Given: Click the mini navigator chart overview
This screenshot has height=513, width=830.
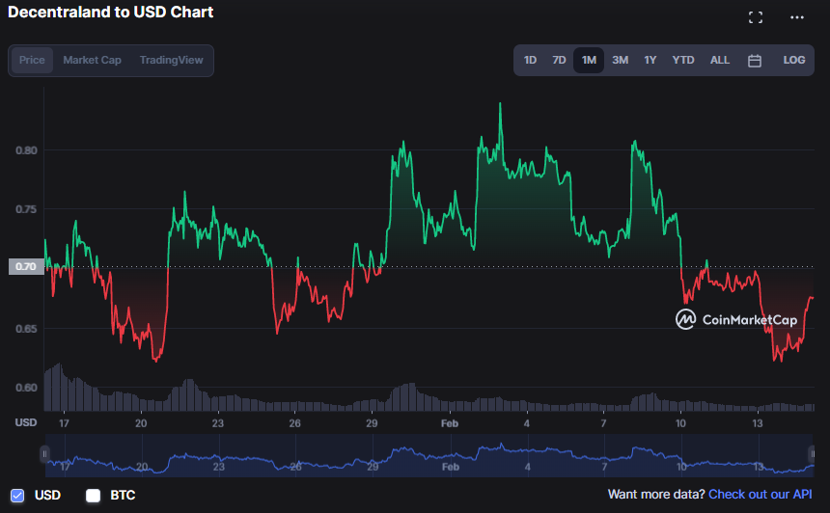Looking at the screenshot, I should (x=429, y=456).
